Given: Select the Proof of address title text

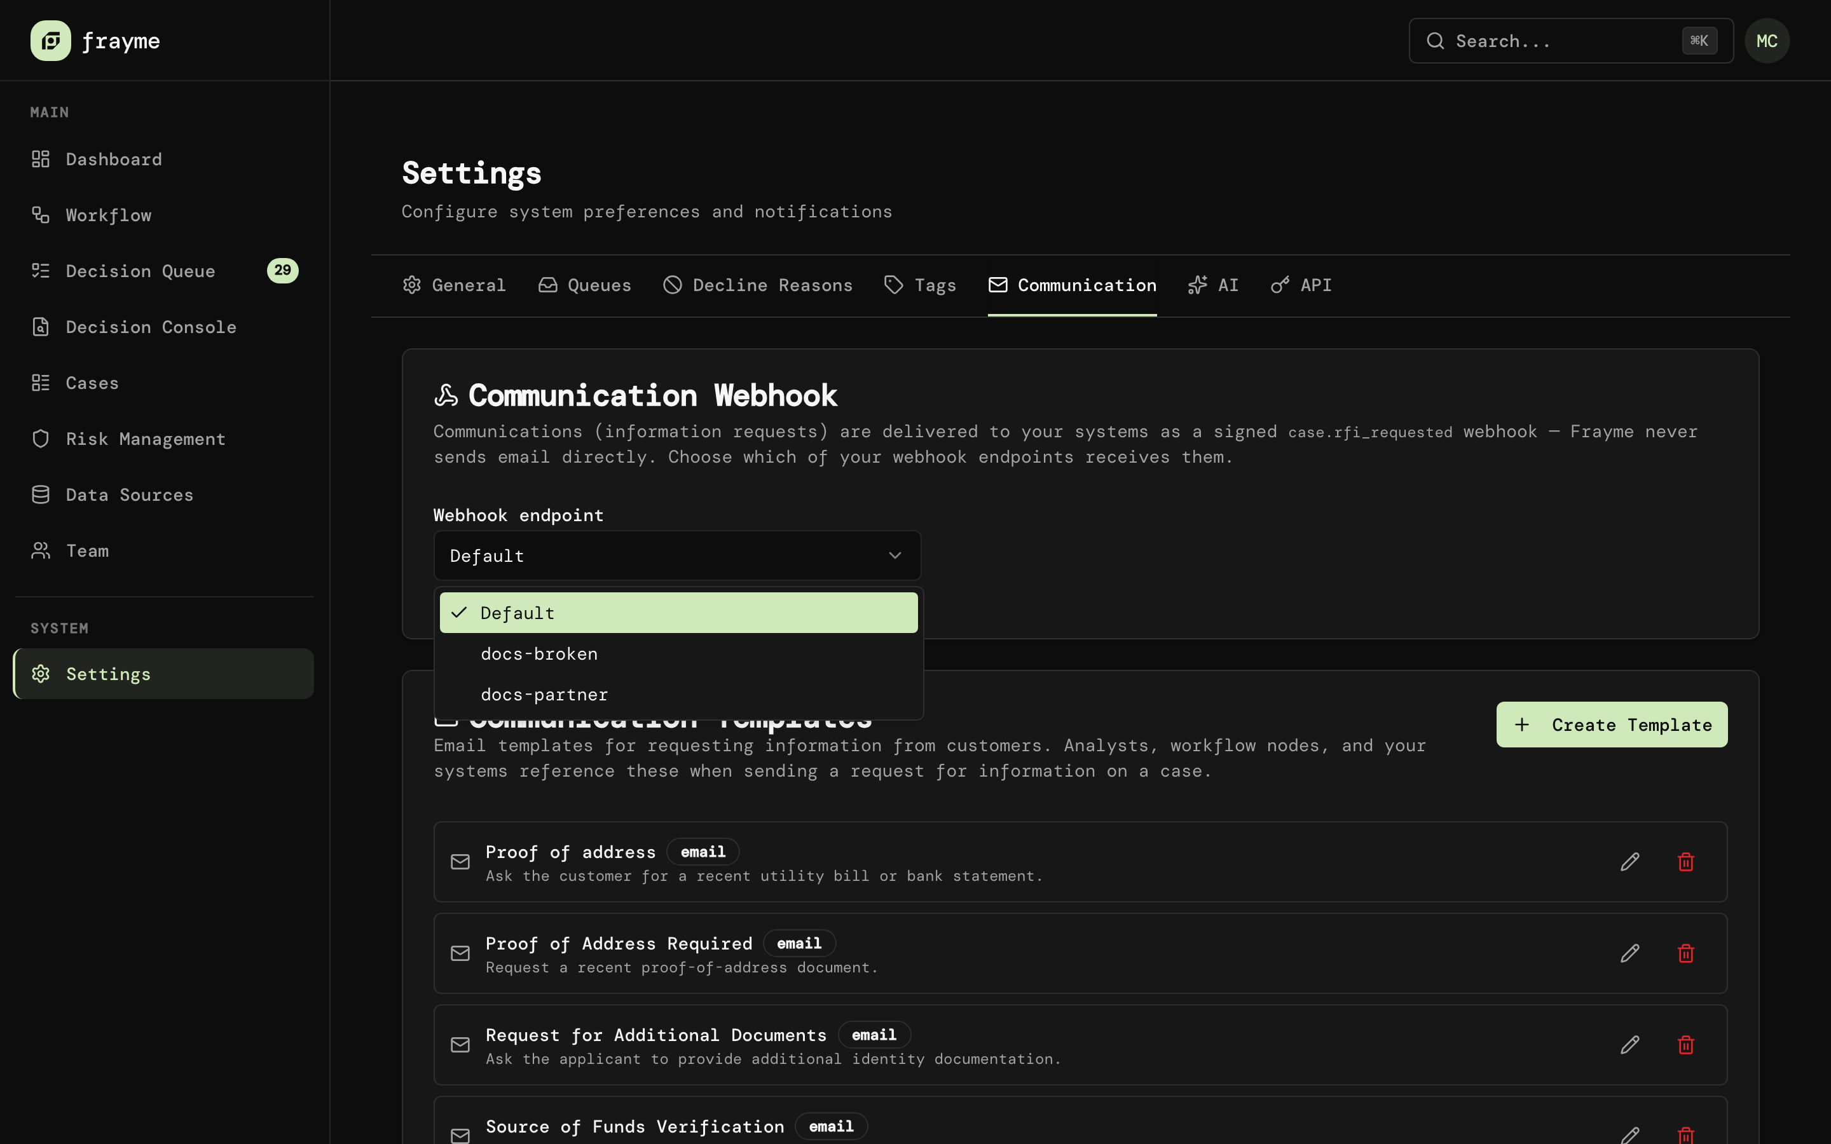Looking at the screenshot, I should click(570, 852).
